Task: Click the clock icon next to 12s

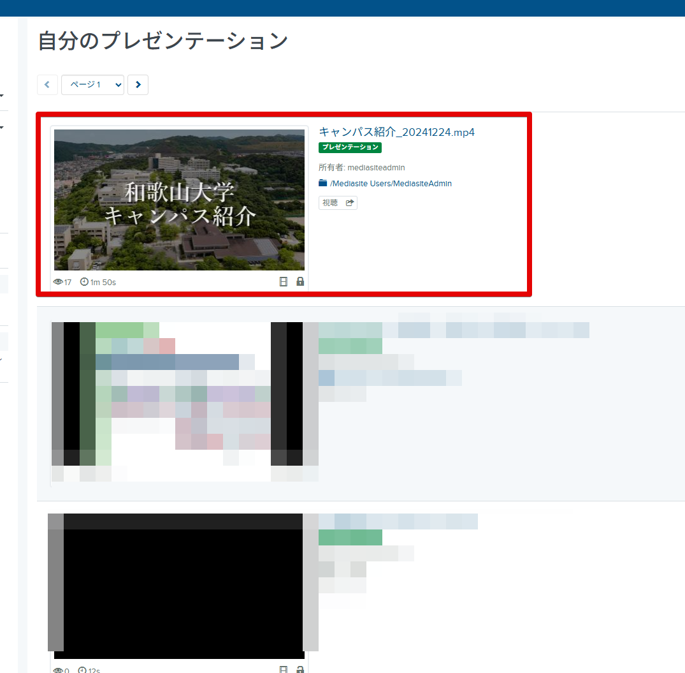Action: point(82,670)
